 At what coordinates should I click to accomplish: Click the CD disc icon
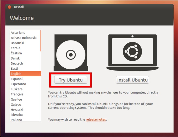click(71, 53)
